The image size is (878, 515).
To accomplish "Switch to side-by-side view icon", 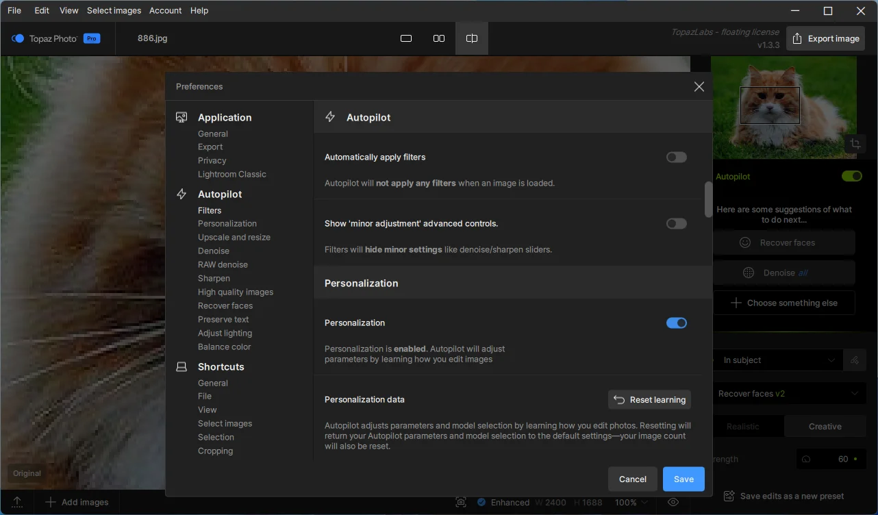I will click(x=439, y=38).
